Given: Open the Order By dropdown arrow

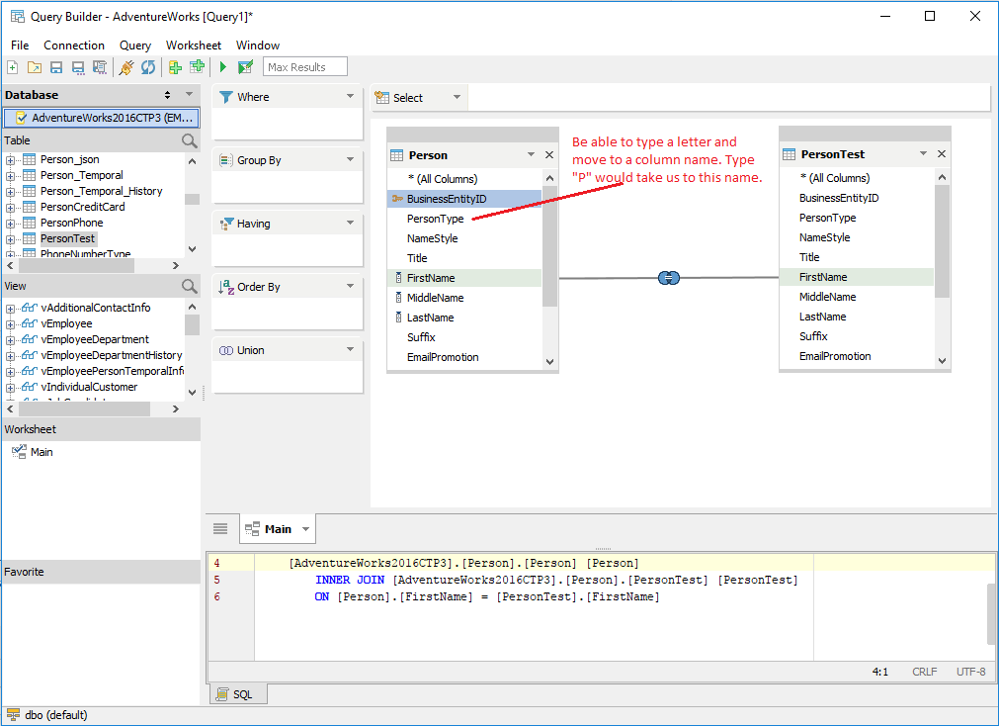Looking at the screenshot, I should point(350,287).
